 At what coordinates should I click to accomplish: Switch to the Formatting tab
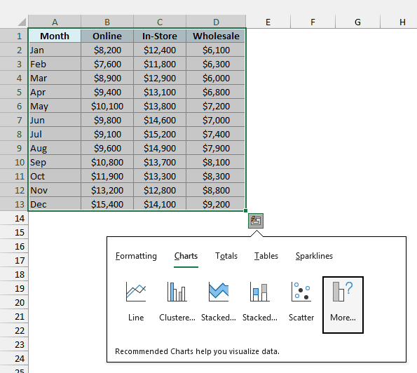(136, 256)
